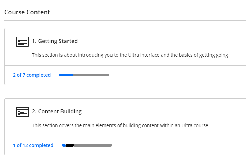This screenshot has height=160, width=246.
Task: Click blue dot starting Content Building progress bar
Action: pyautogui.click(x=64, y=145)
